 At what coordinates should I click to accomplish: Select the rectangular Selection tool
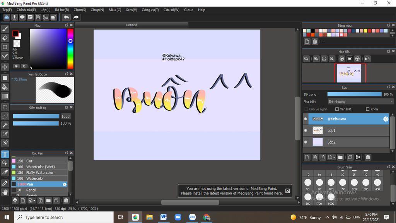(x=5, y=107)
